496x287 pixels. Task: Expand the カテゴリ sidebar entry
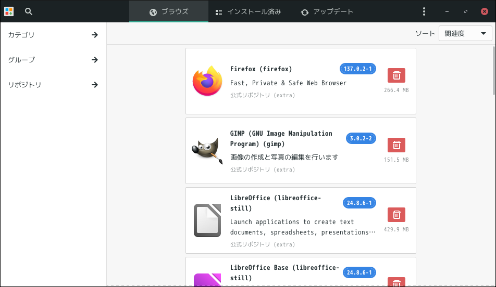(53, 35)
